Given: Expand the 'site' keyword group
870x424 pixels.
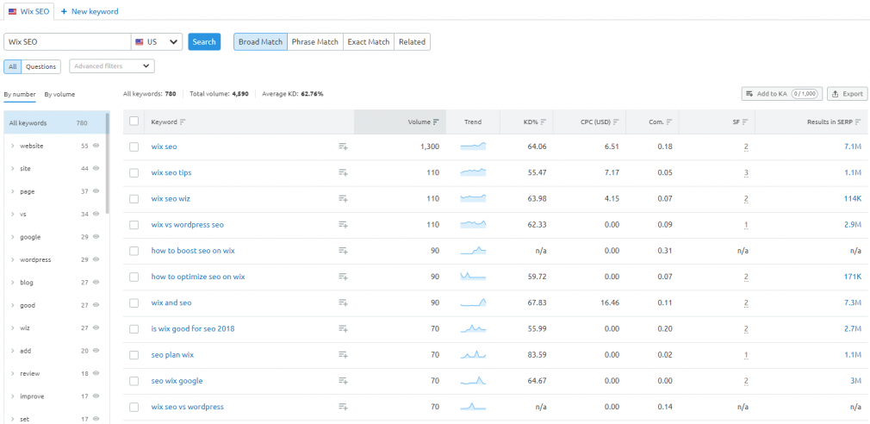Looking at the screenshot, I should click(12, 169).
